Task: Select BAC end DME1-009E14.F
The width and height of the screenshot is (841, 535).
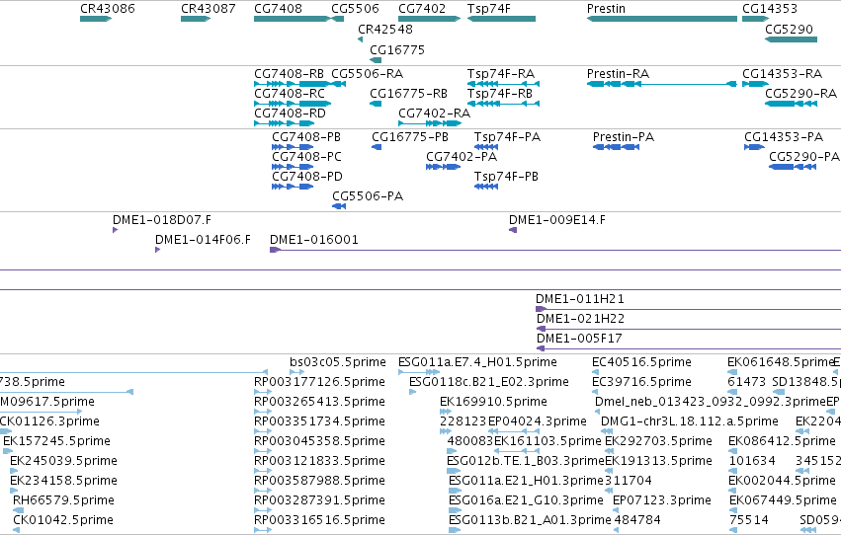Action: 513,230
